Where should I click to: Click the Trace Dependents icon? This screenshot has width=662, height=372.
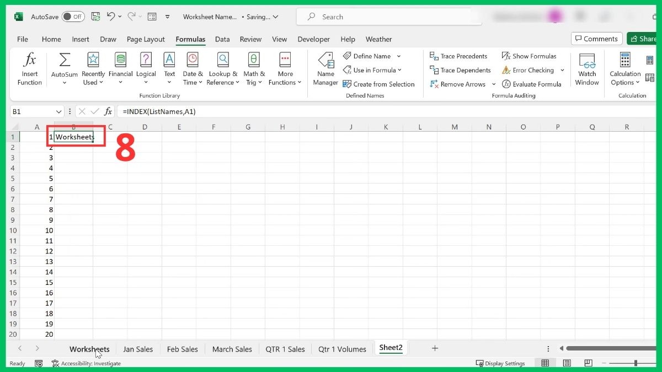click(460, 70)
